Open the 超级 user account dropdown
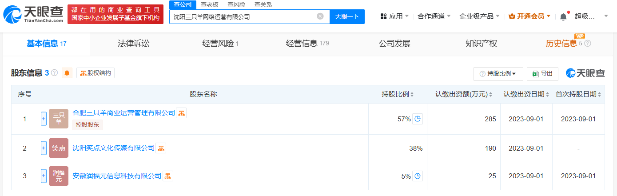This screenshot has height=196, width=617. click(x=591, y=16)
